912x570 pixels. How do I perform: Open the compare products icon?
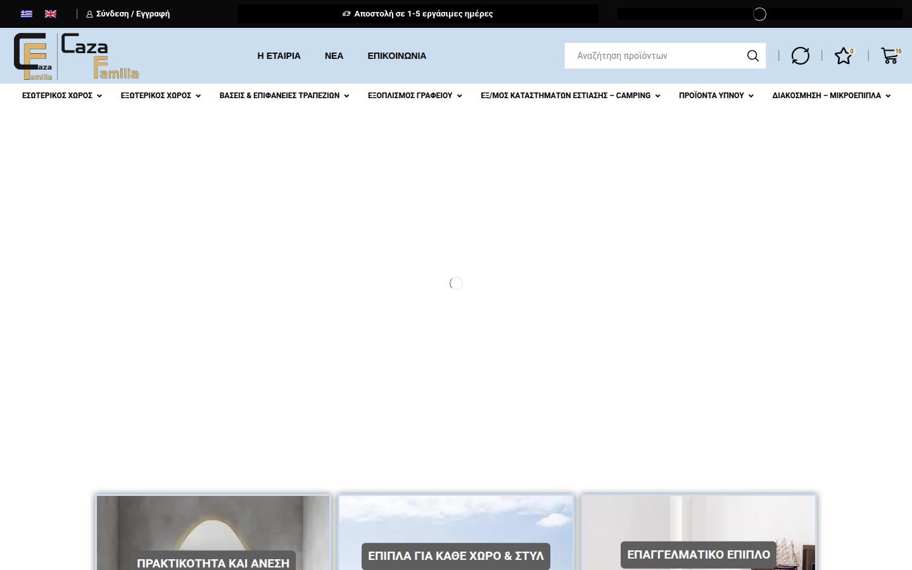click(801, 56)
